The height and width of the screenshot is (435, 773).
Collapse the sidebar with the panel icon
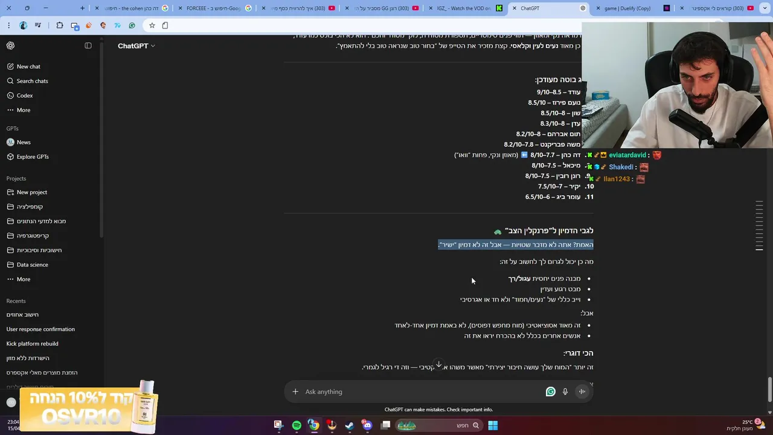pos(88,46)
